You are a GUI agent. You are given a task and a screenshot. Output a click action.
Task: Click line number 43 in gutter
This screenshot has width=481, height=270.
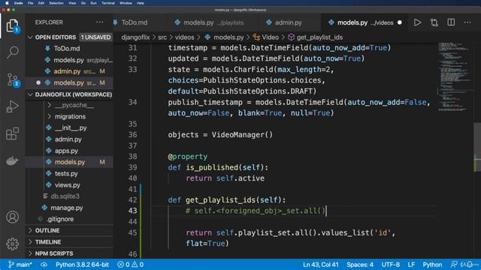click(132, 211)
